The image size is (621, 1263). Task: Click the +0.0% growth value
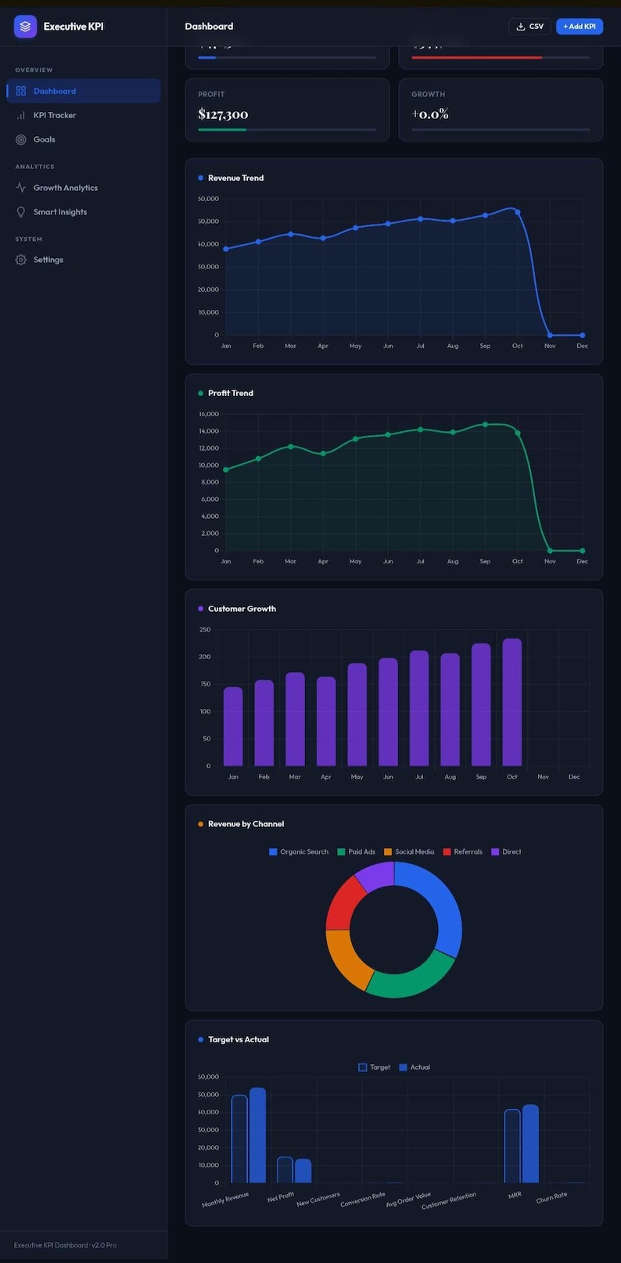[x=430, y=114]
